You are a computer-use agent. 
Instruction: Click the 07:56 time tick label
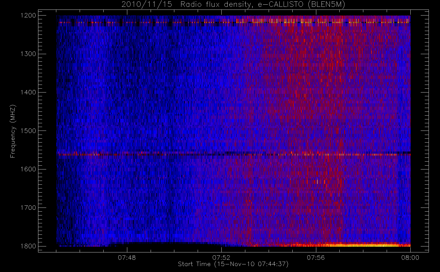[x=316, y=258]
